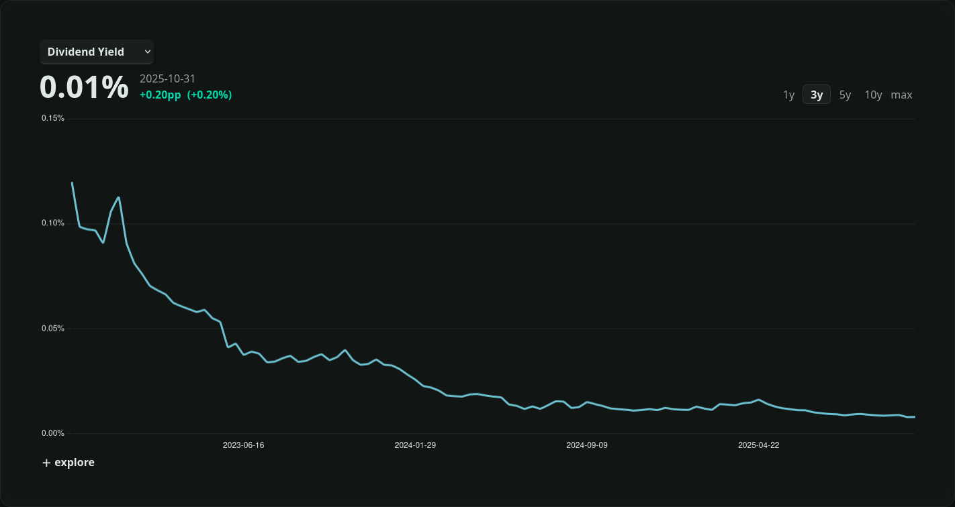Click the 2025-10-31 date label
Viewport: 955px width, 507px height.
click(x=167, y=78)
